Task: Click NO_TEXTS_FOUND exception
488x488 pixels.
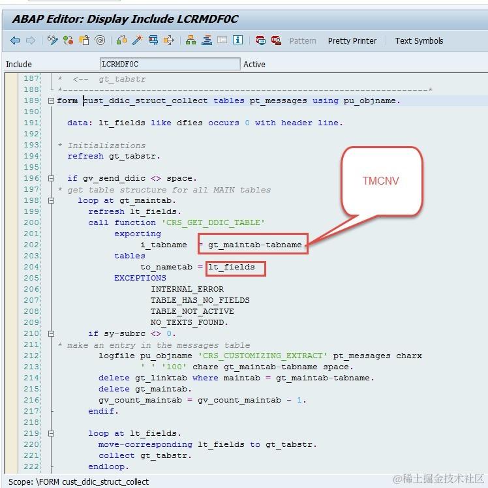Action: 190,322
